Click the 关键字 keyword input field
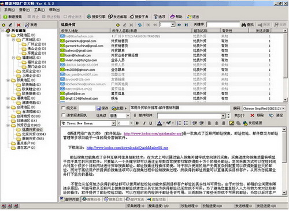This screenshot has width=289, height=211. point(223,25)
